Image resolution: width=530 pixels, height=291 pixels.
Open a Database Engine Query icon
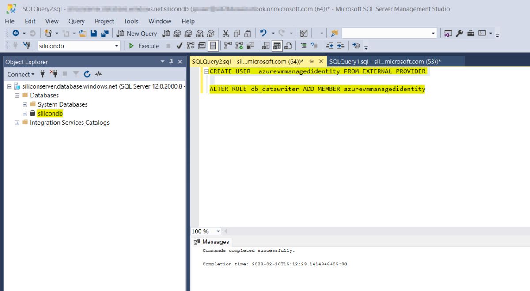pyautogui.click(x=166, y=33)
